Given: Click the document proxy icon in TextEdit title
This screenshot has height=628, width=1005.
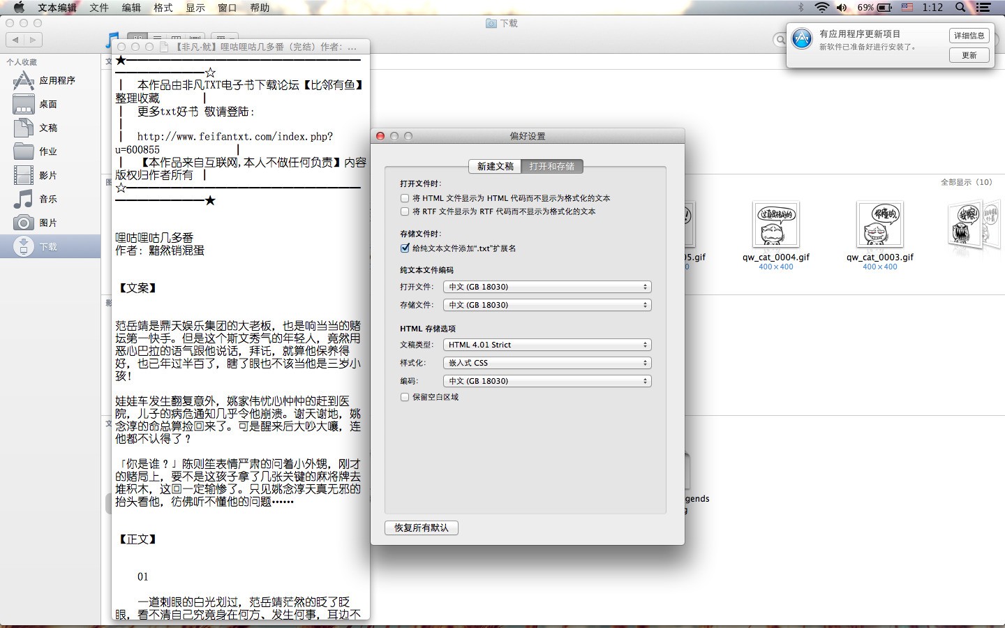Looking at the screenshot, I should pyautogui.click(x=164, y=47).
